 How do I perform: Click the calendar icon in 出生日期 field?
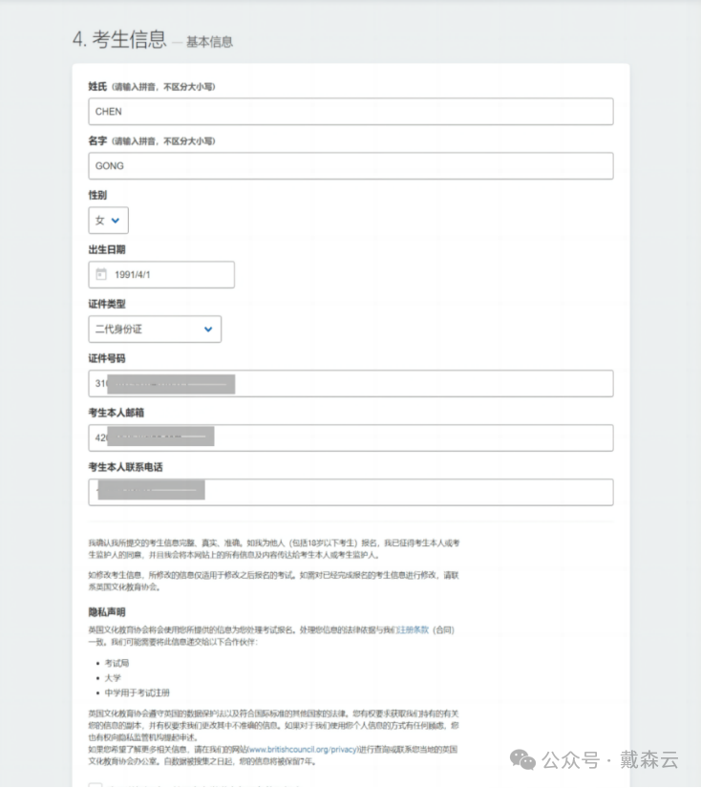click(x=101, y=274)
